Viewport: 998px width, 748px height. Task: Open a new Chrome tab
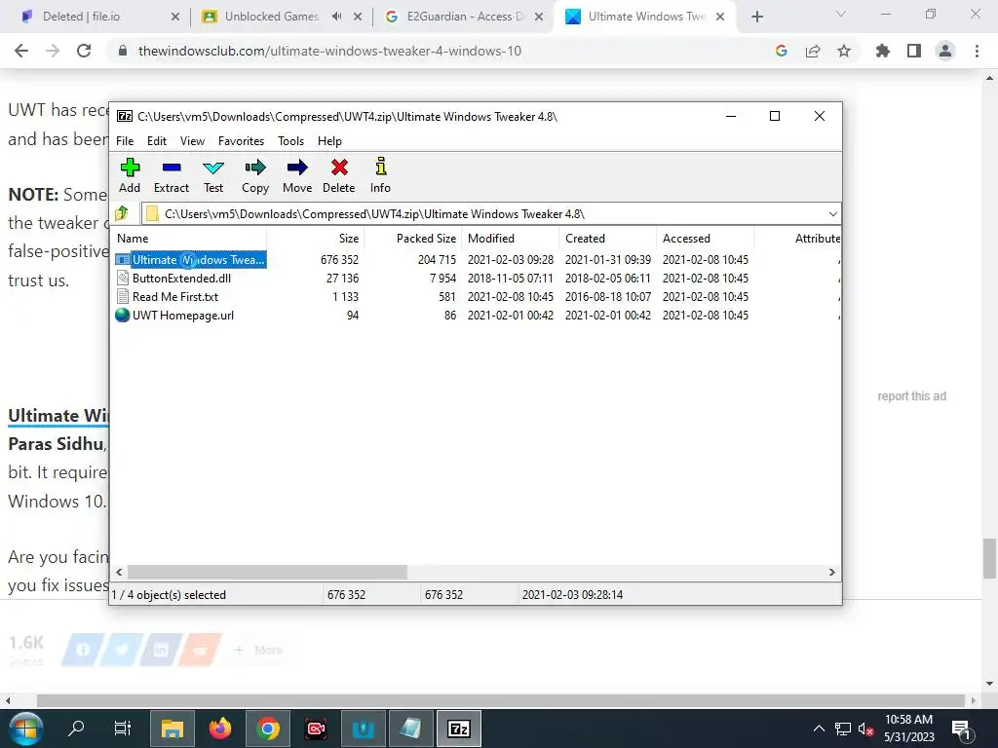pos(756,18)
